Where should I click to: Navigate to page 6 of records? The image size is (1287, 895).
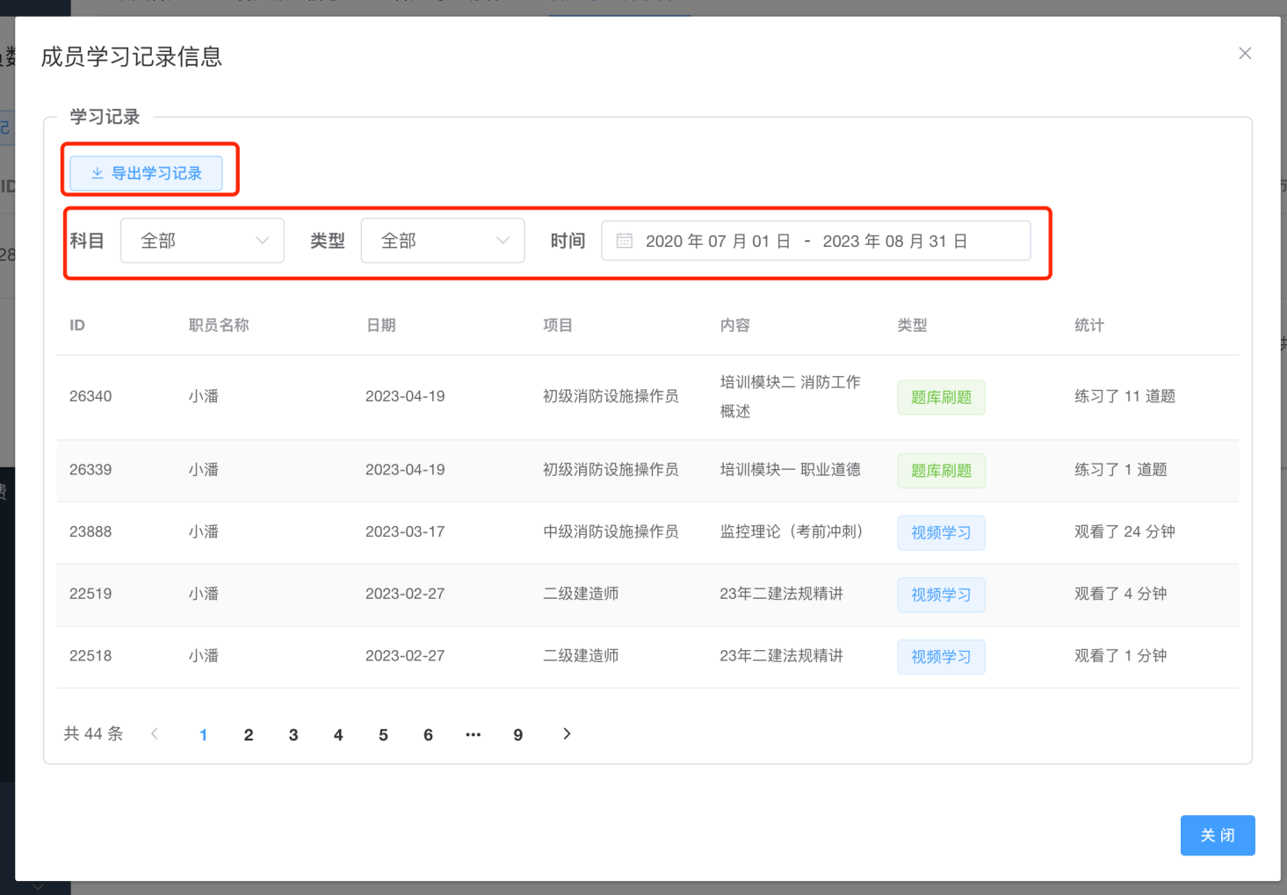pyautogui.click(x=428, y=735)
